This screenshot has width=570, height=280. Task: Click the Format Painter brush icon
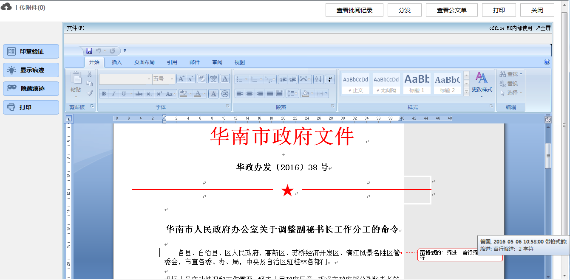pyautogui.click(x=90, y=93)
